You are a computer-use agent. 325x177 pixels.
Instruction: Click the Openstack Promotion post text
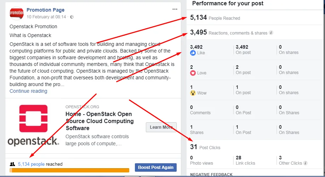pyautogui.click(x=33, y=27)
